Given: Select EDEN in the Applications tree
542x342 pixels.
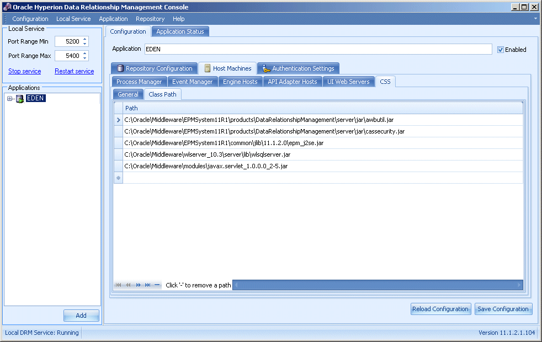Looking at the screenshot, I should [36, 98].
